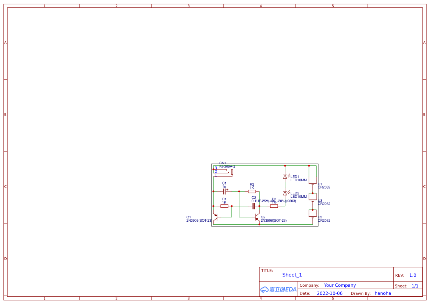This screenshot has height=304, width=430.
Task: Select the Sheet_1 title text
Action: (292, 275)
